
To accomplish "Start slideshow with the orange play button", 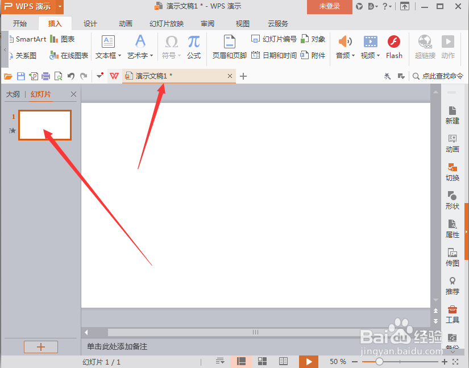I will pos(309,362).
